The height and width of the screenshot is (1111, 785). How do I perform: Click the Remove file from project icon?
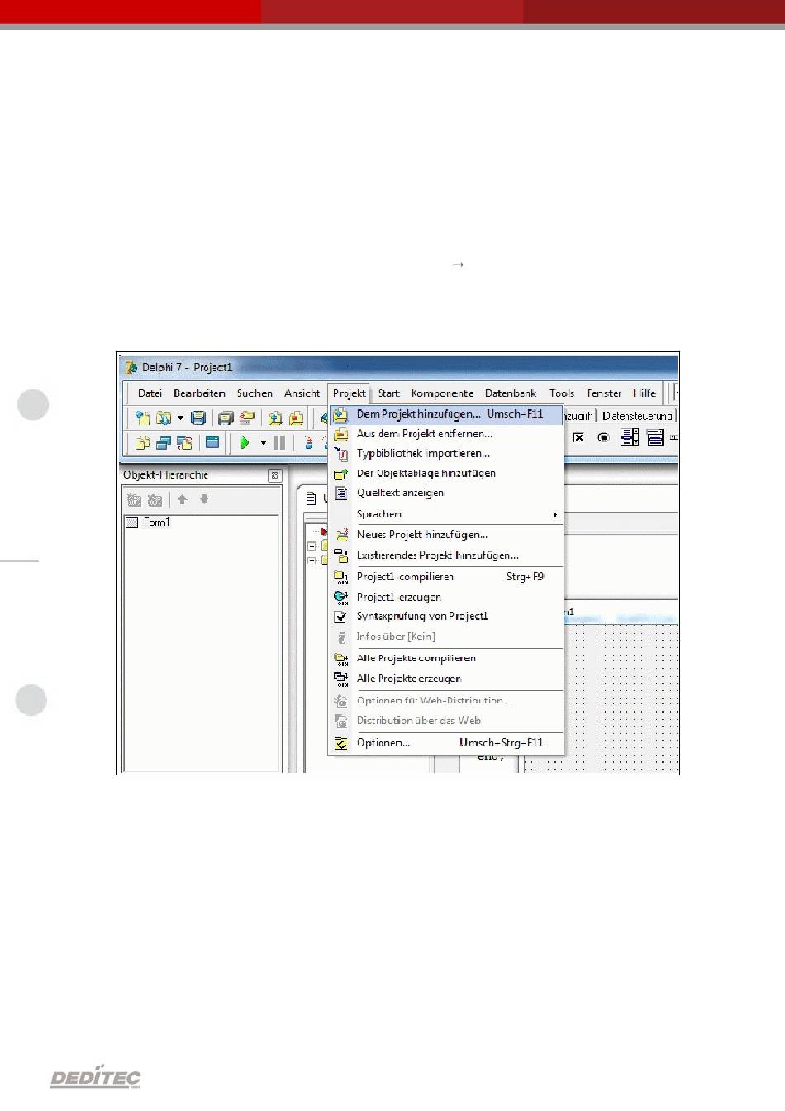(296, 418)
